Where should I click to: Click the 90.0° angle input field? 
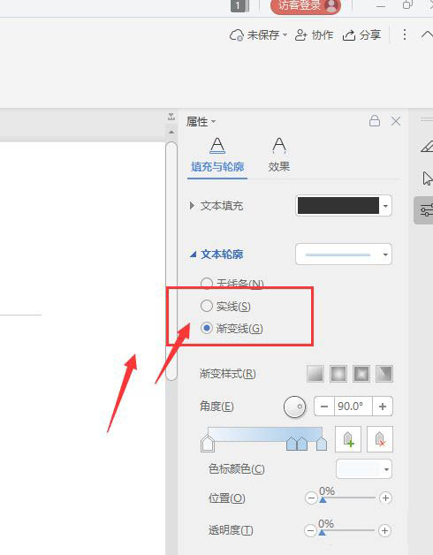click(353, 407)
